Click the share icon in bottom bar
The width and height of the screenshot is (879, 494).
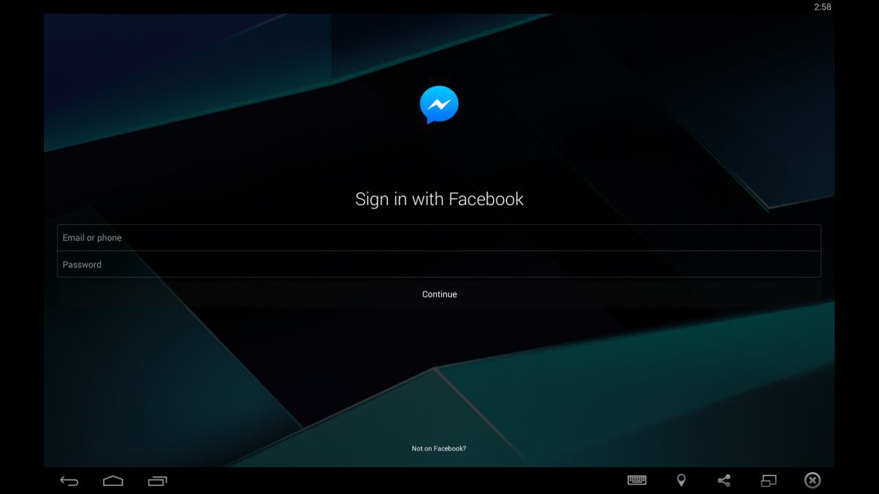coord(724,480)
